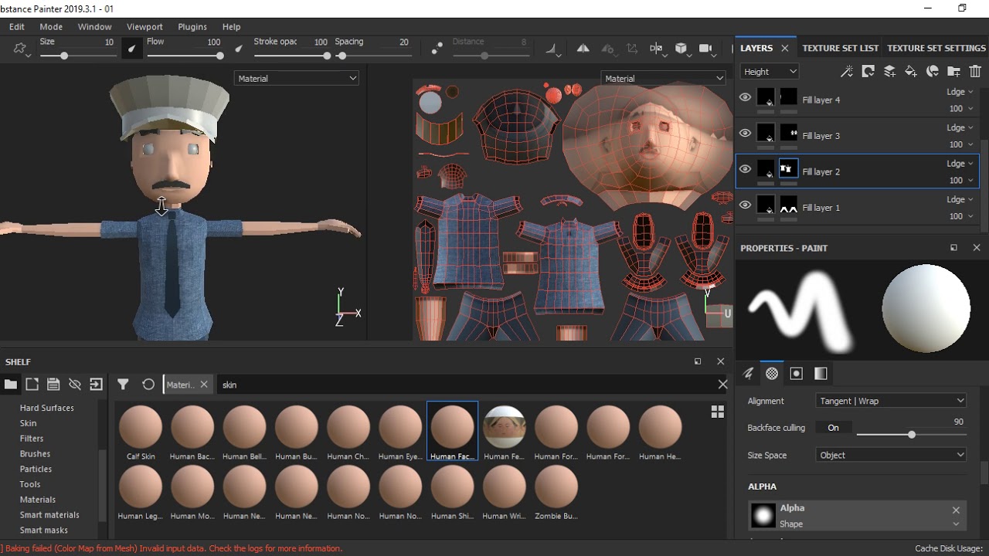Switch to Texture Set Settings tab
This screenshot has width=989, height=556.
point(936,48)
